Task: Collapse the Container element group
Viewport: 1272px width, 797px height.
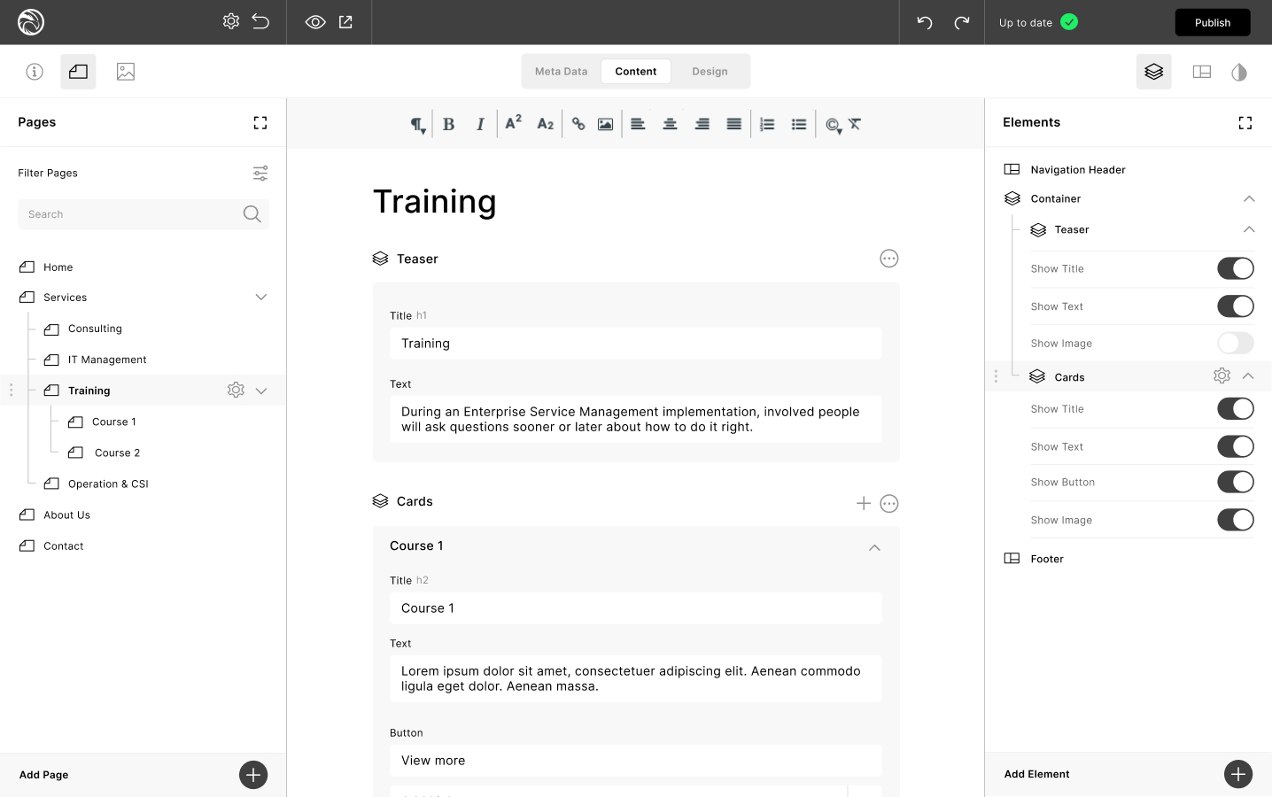Action: pos(1249,199)
